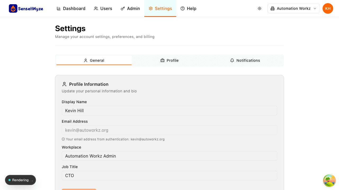Open Admin via its key icon
The height and width of the screenshot is (190, 339).
click(x=123, y=8)
